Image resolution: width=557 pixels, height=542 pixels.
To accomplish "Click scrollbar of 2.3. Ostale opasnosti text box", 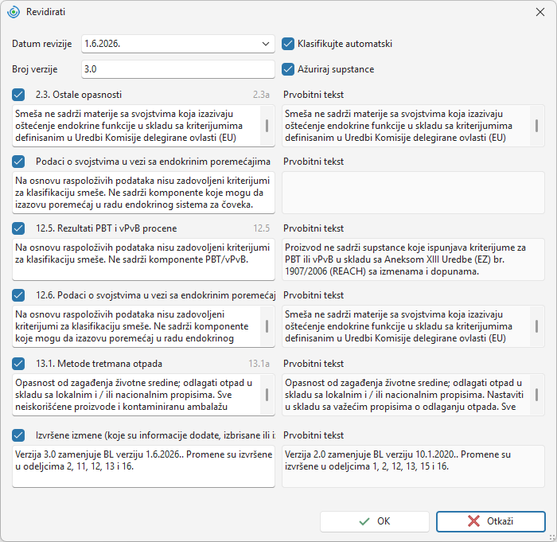I will 267,126.
